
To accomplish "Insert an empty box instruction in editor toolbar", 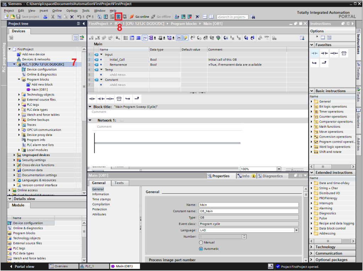I will tap(119, 99).
